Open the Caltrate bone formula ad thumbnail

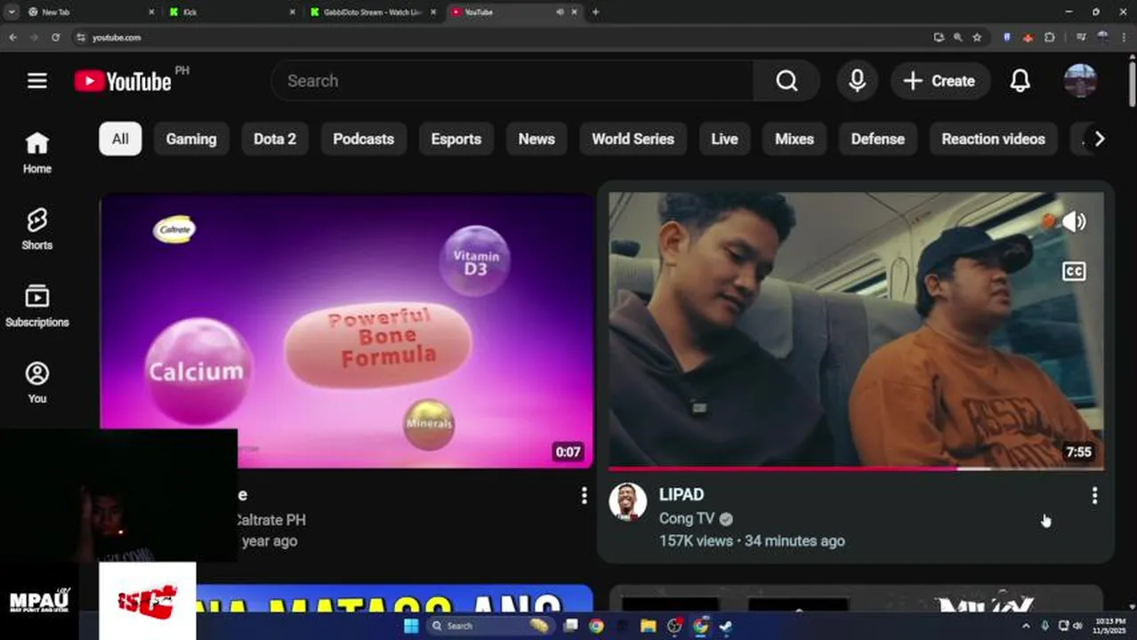[346, 330]
